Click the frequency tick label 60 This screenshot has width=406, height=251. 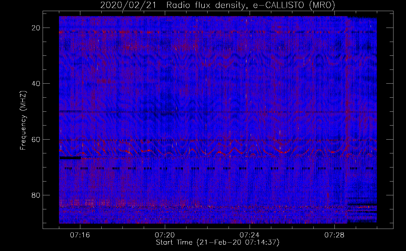click(x=36, y=139)
